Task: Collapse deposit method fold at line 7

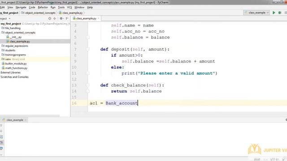Action: [88, 49]
